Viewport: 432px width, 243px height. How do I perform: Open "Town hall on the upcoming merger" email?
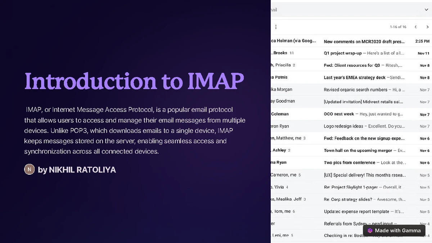point(351,150)
